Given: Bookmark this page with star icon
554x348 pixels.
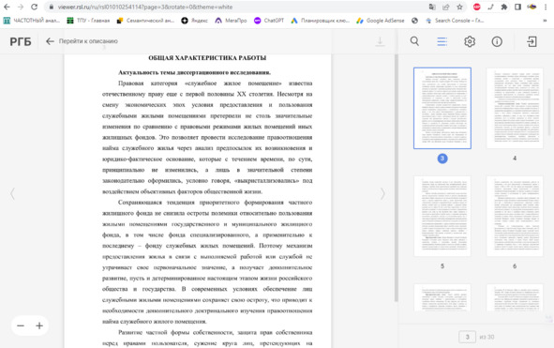Looking at the screenshot, I should click(x=459, y=7).
